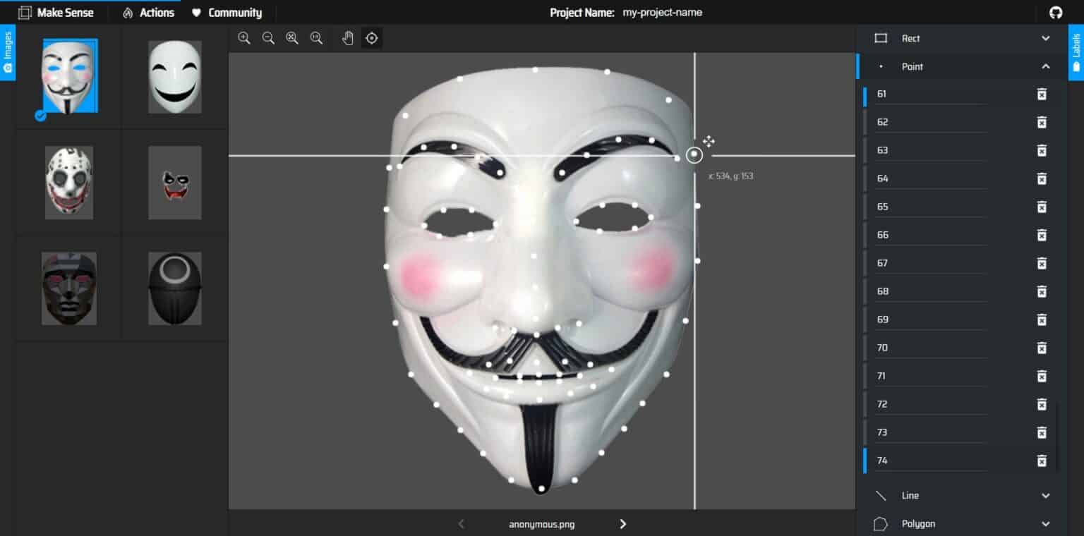Viewport: 1084px width, 536px height.
Task: Expand the Polygon annotations section
Action: pos(1045,523)
